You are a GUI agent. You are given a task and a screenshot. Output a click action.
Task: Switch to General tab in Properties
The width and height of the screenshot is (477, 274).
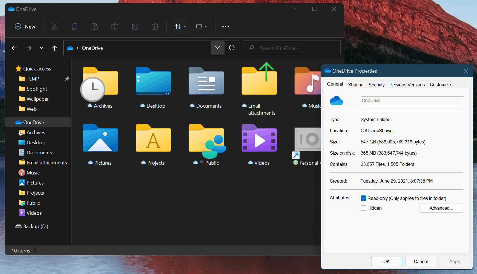[x=335, y=84]
